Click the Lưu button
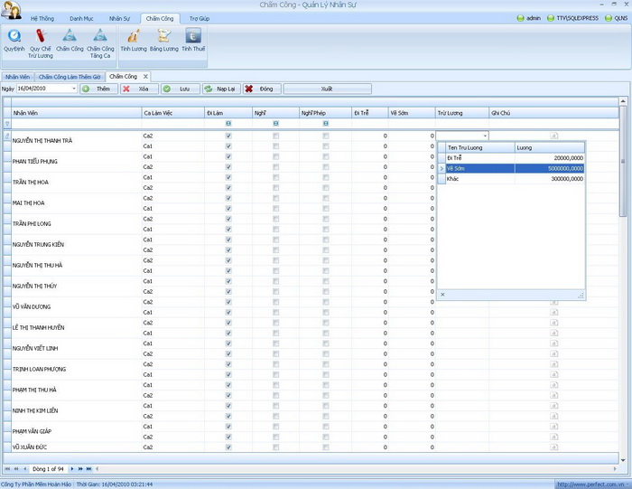Viewport: 632px width, 489px height. click(x=181, y=89)
